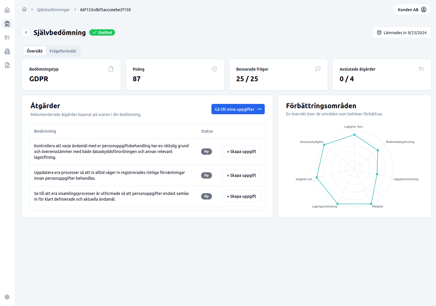Click the Slutförd status badge
The height and width of the screenshot is (306, 436).
102,32
